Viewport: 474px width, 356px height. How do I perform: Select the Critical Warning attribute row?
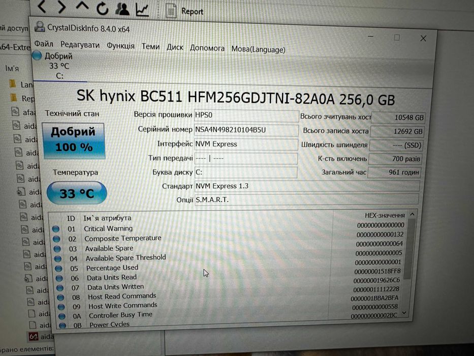tap(229, 227)
